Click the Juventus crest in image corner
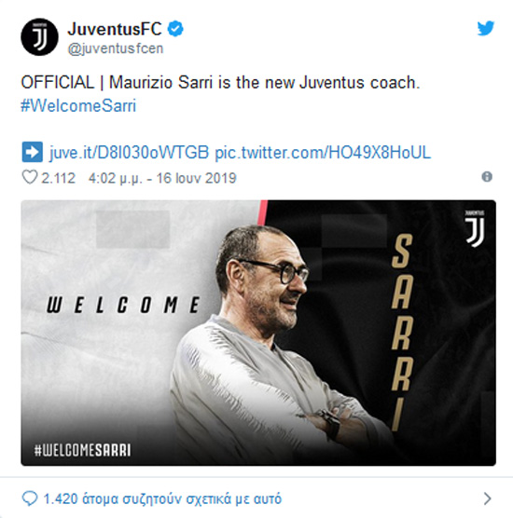 pos(475,228)
